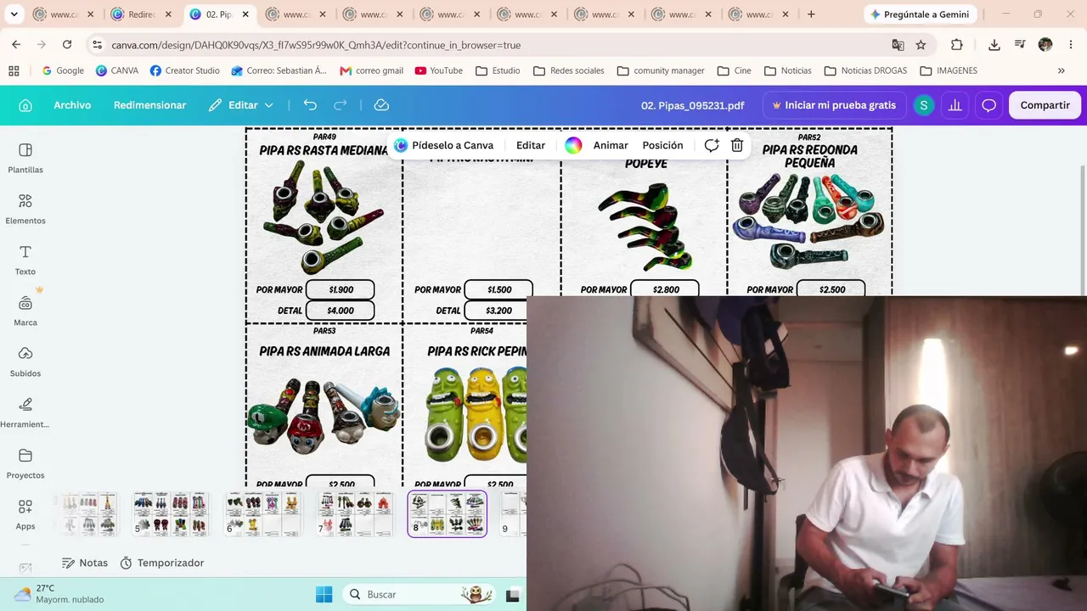
Task: Click the translate page icon
Action: (898, 45)
